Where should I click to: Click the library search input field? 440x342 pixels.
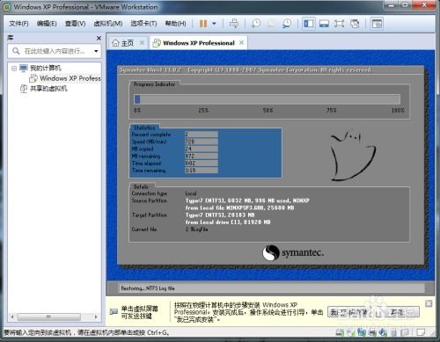[55, 51]
